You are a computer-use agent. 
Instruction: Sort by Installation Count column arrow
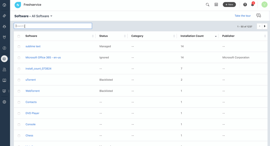[x=216, y=36]
